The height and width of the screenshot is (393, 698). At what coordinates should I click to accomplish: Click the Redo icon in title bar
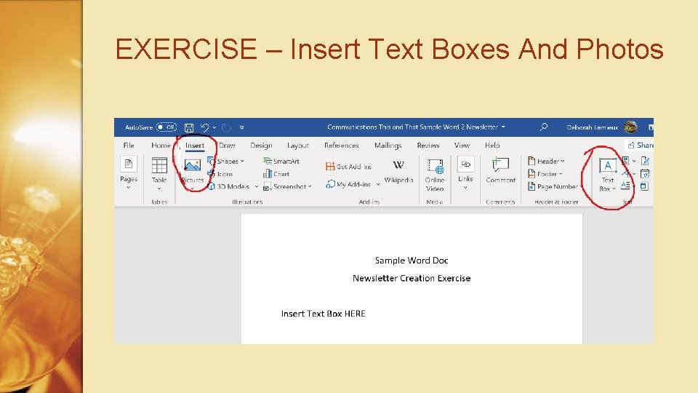226,128
